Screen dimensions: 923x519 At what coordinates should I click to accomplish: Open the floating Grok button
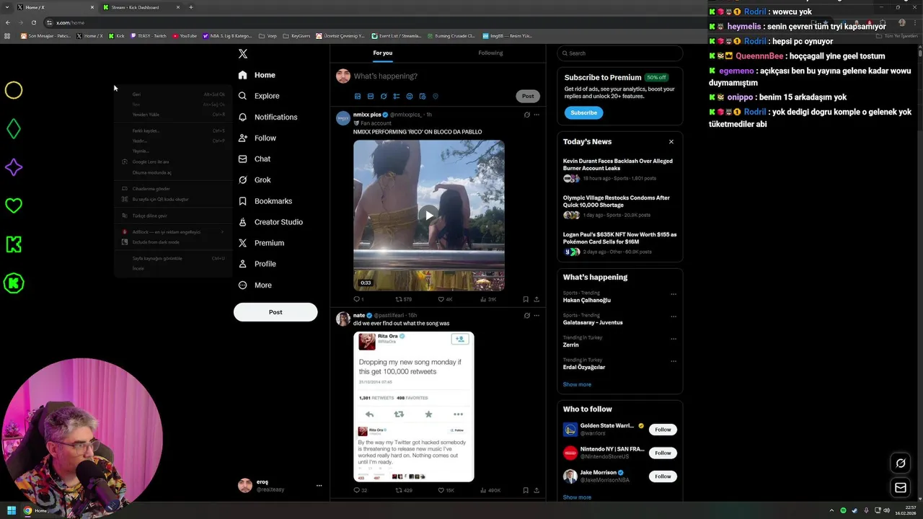[900, 463]
